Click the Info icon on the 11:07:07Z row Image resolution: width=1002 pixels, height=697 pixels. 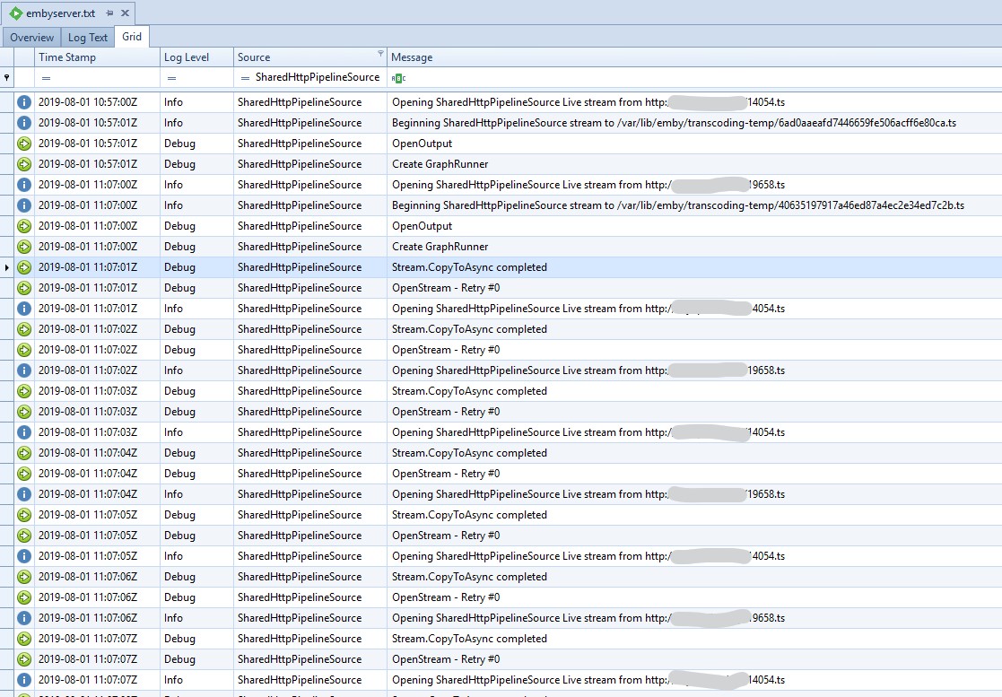tap(24, 680)
